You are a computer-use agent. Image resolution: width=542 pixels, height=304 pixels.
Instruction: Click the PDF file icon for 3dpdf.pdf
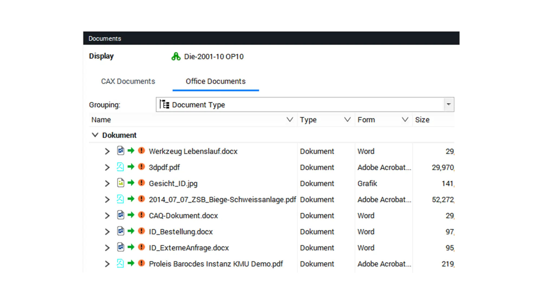click(120, 167)
